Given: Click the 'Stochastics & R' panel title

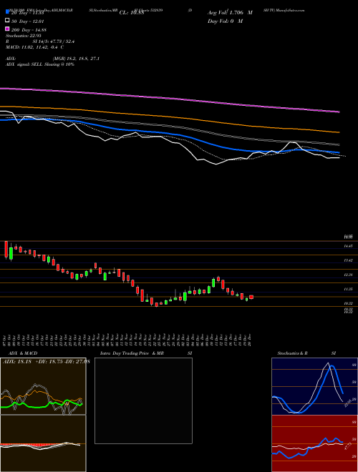Looking at the screenshot, I should pyautogui.click(x=292, y=353).
